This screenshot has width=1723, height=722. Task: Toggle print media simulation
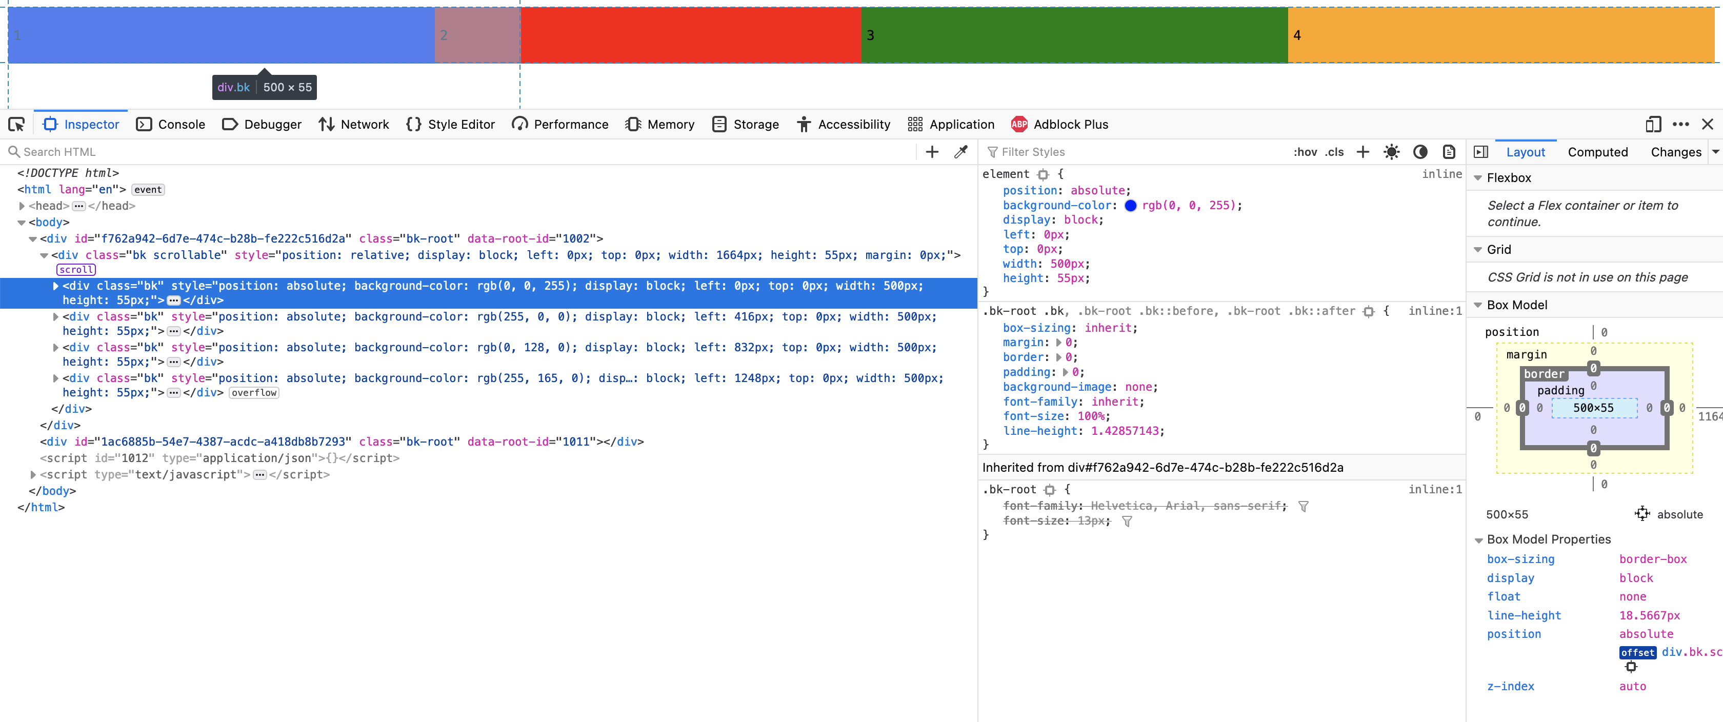pos(1449,152)
